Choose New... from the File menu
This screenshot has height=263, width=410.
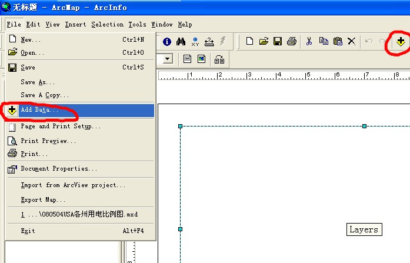[80, 39]
